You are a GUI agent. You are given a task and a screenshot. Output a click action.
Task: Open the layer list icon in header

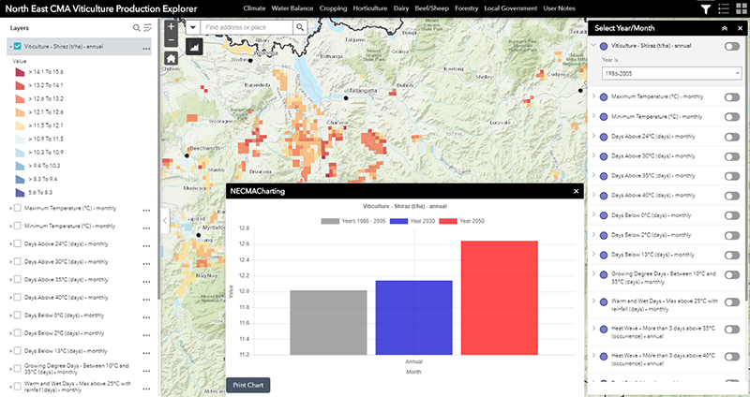coord(722,9)
